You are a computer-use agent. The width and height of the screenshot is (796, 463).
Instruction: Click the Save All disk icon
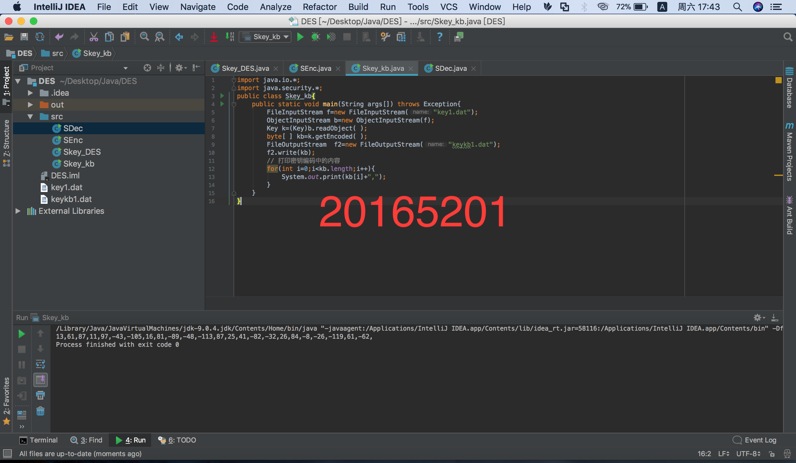point(24,37)
